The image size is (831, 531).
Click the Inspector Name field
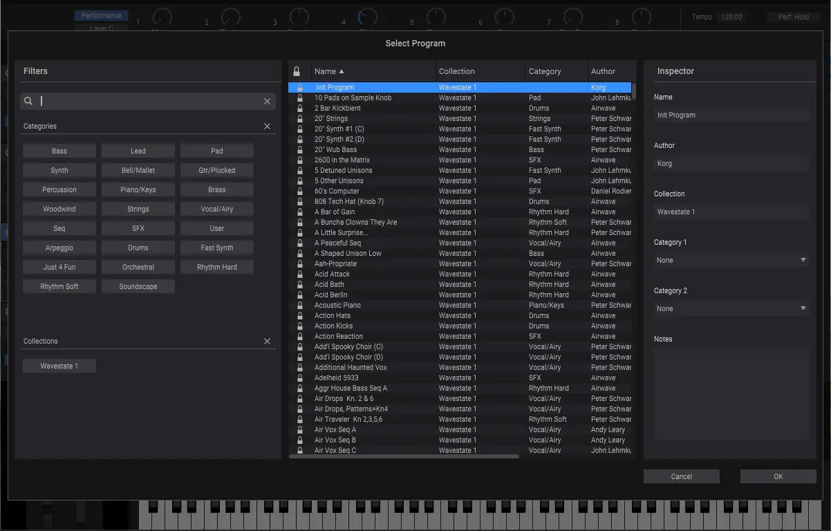731,115
